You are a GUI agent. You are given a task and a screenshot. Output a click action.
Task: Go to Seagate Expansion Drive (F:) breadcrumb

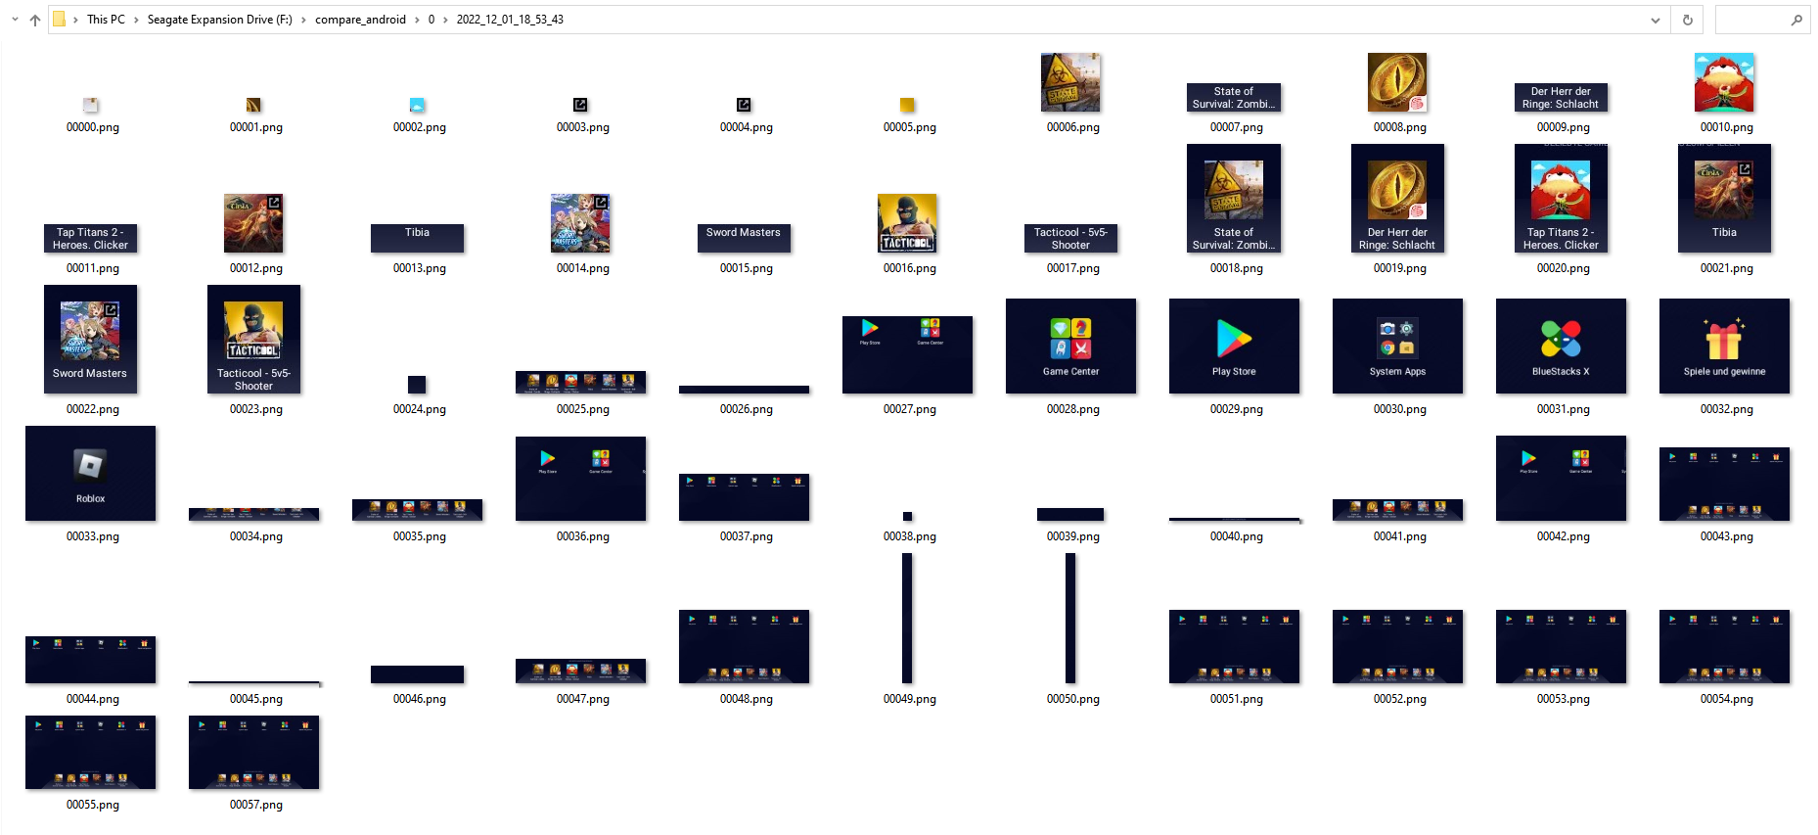219,20
